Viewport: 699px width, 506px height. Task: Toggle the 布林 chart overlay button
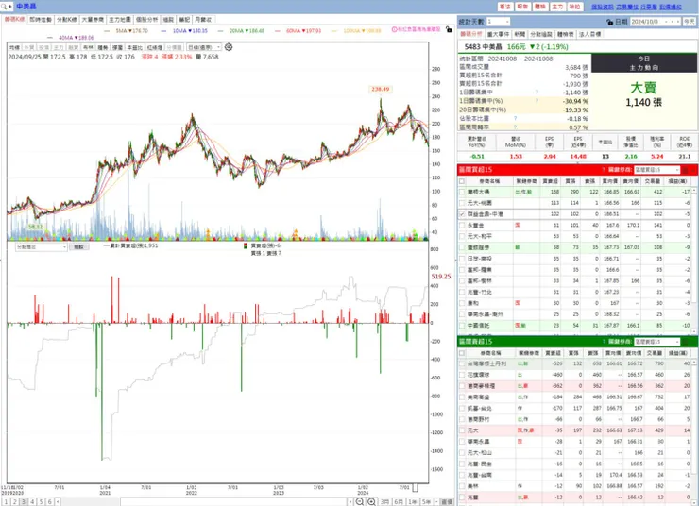88,47
